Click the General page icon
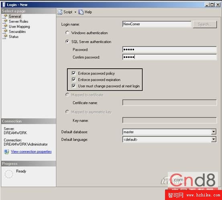 tap(5, 16)
